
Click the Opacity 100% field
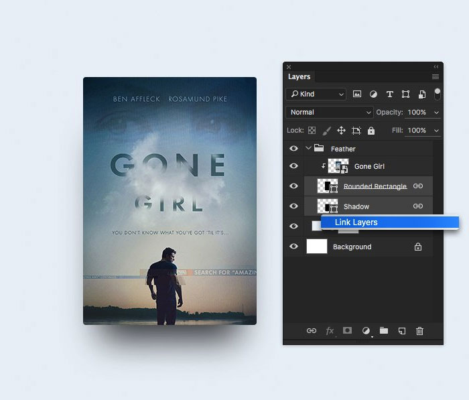pos(417,112)
